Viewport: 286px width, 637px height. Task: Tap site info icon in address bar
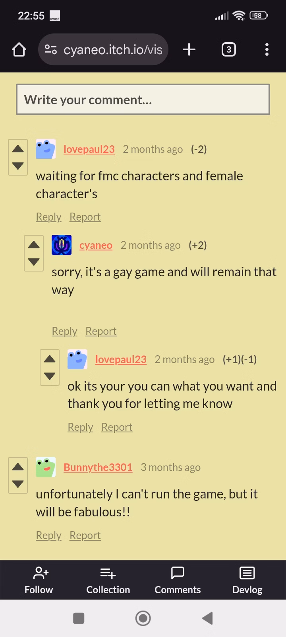click(51, 50)
